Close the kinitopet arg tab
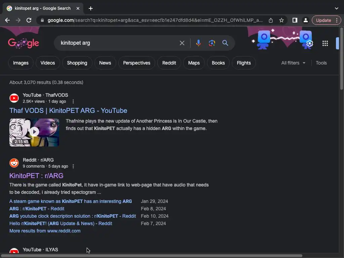Viewport: 344px width, 258px height. (78, 8)
